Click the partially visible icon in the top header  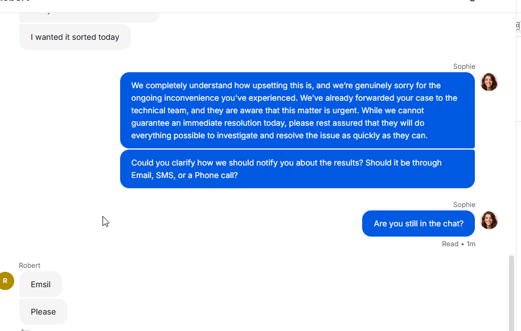tap(472, 1)
